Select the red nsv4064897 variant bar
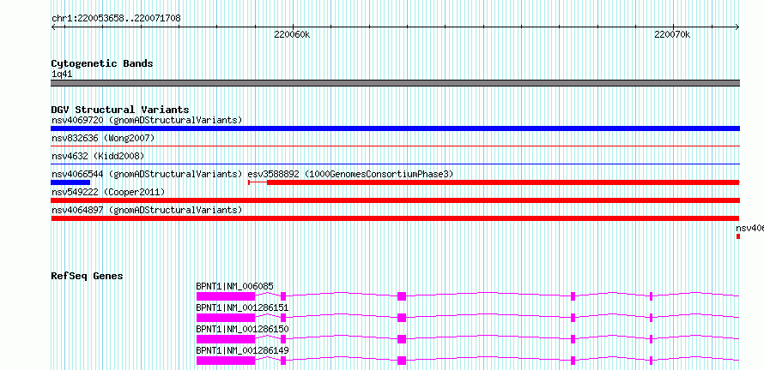 (x=395, y=218)
